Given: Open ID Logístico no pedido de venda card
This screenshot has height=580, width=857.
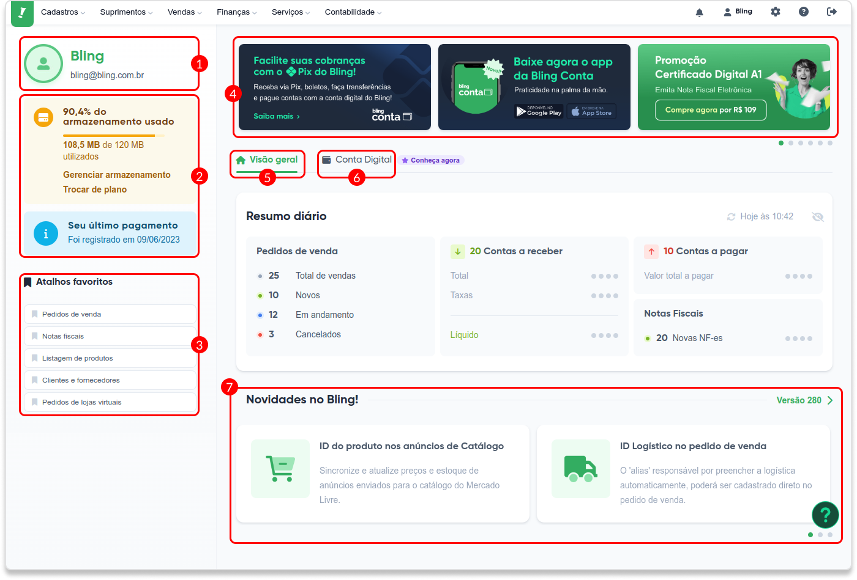Looking at the screenshot, I should [683, 474].
